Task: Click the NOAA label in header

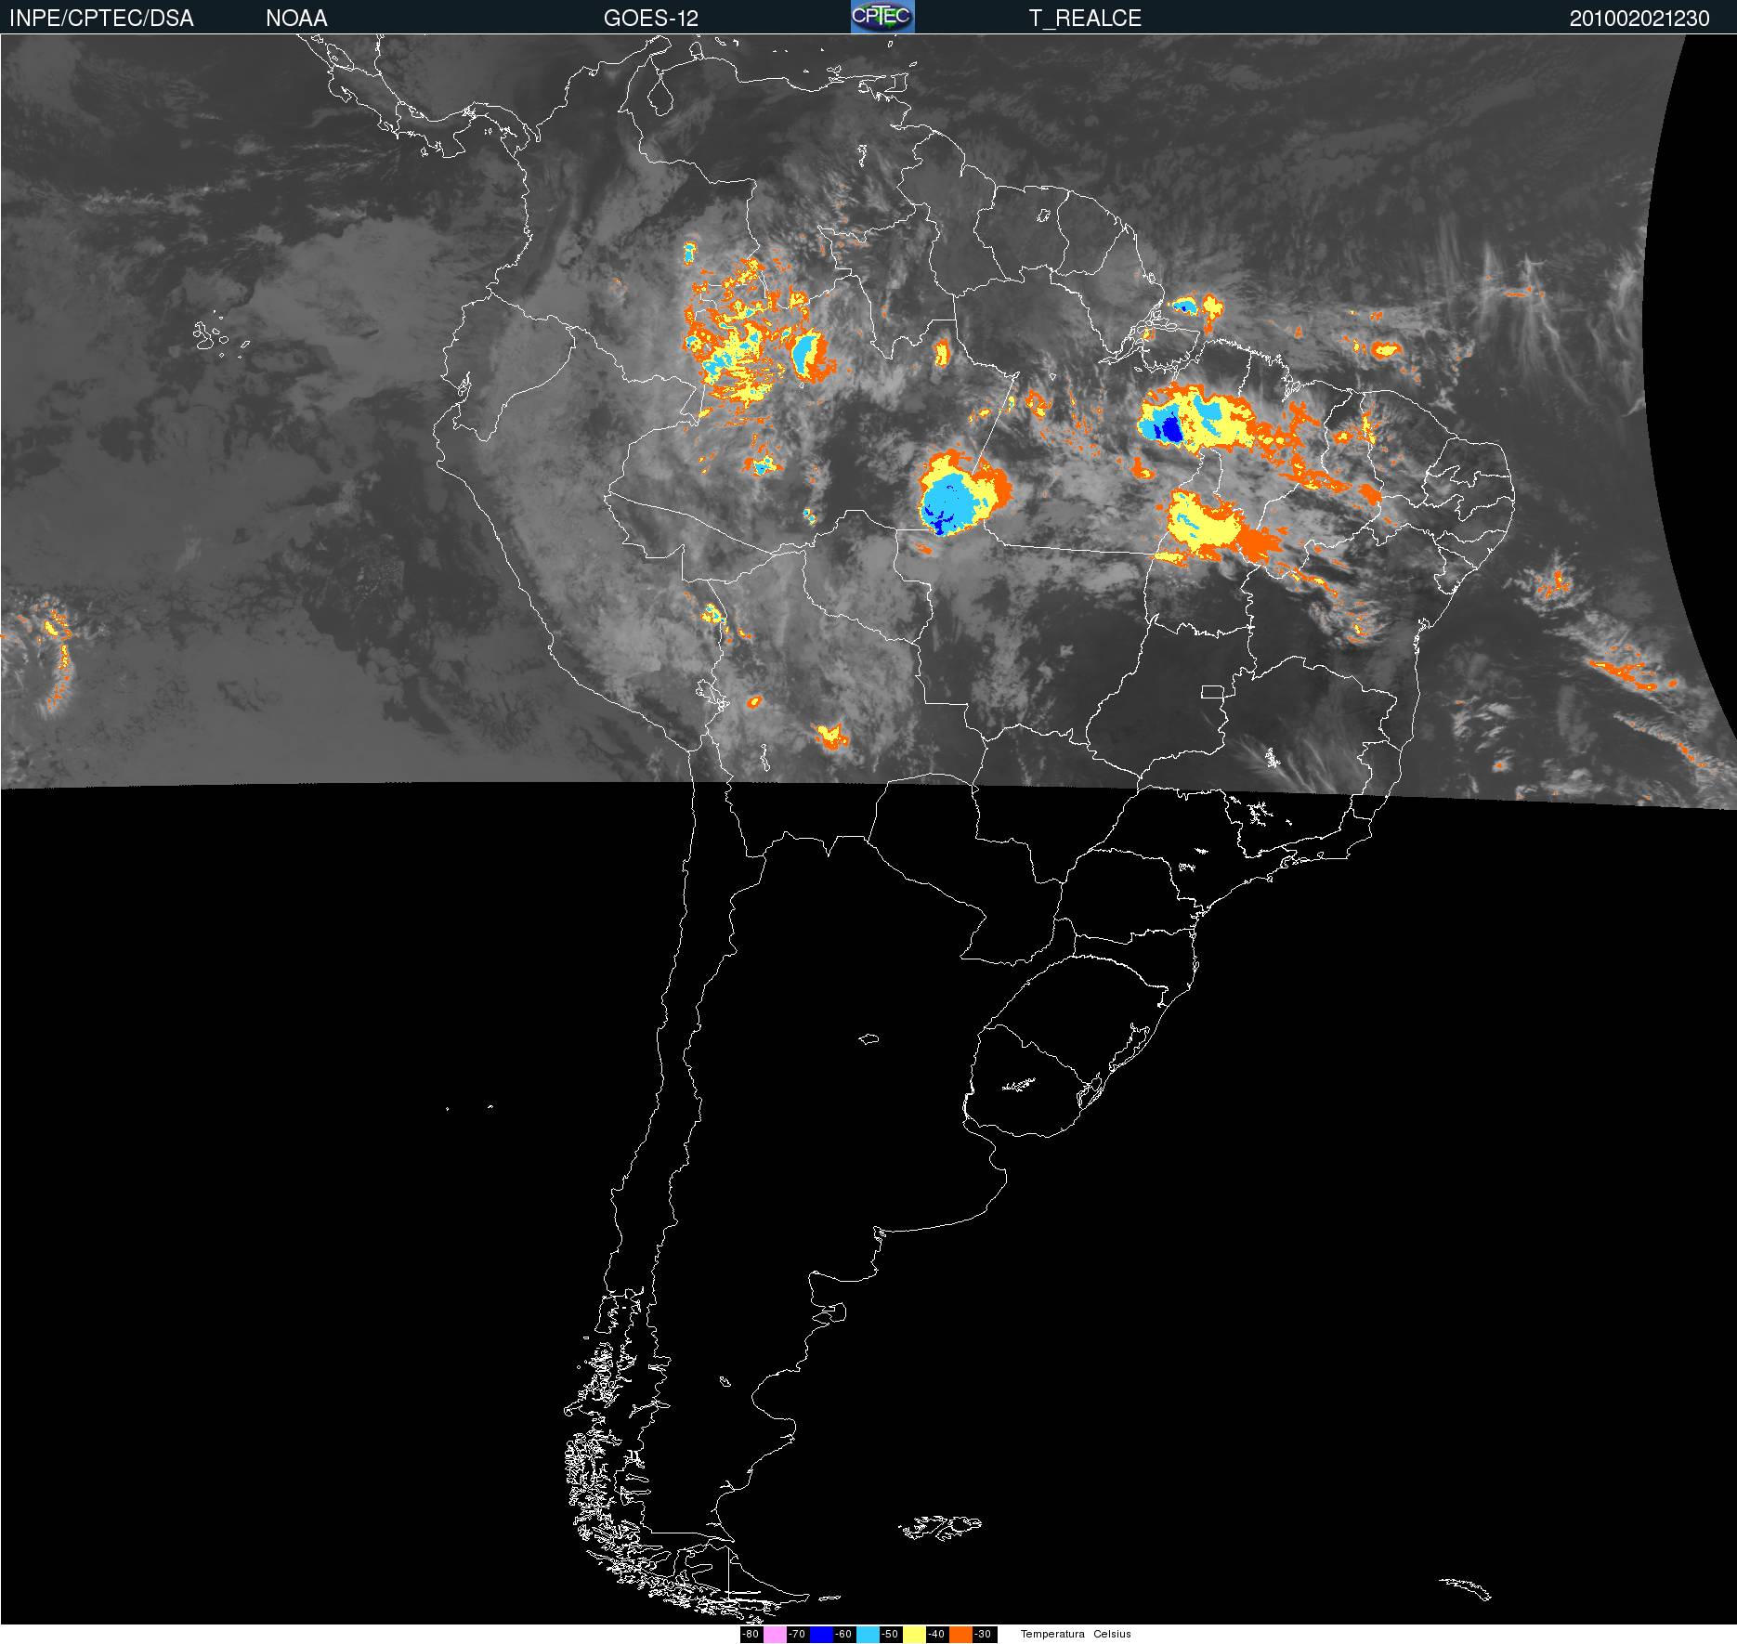Action: [296, 19]
